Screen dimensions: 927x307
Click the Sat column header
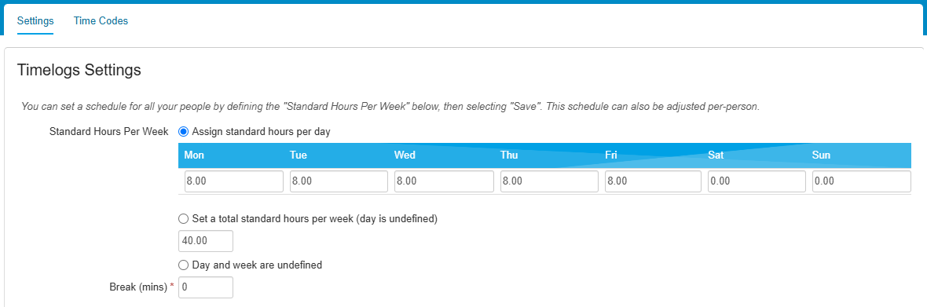click(716, 155)
